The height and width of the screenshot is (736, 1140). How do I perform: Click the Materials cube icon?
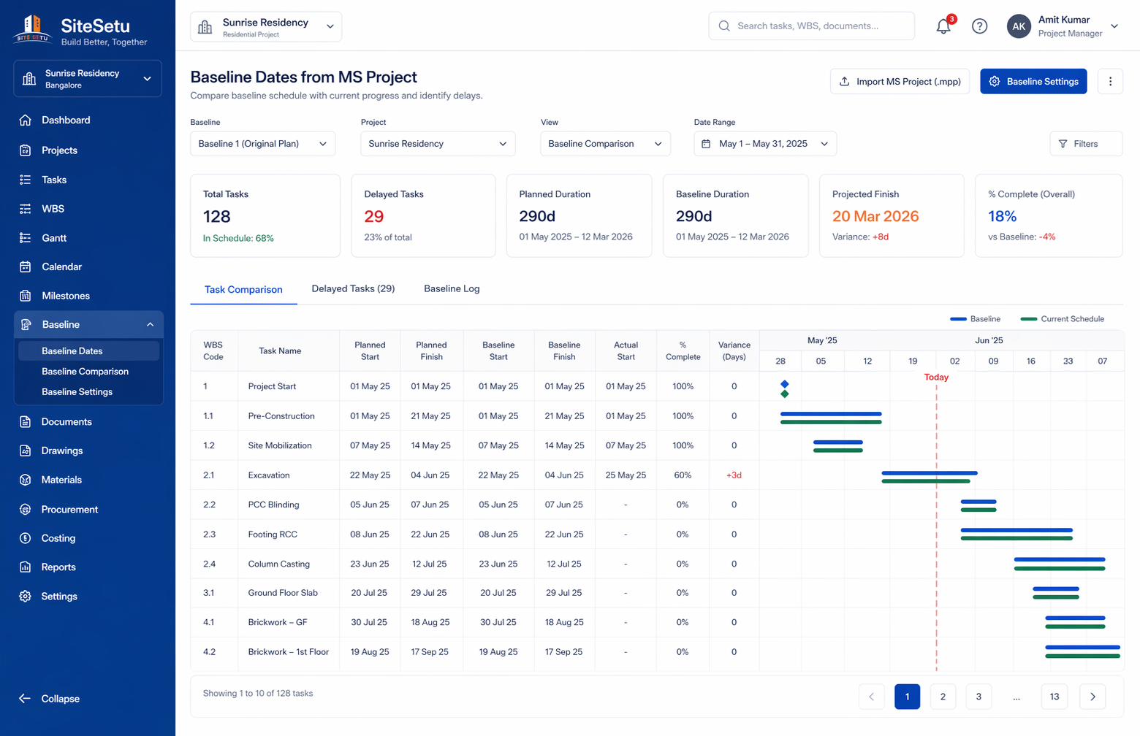click(x=26, y=480)
